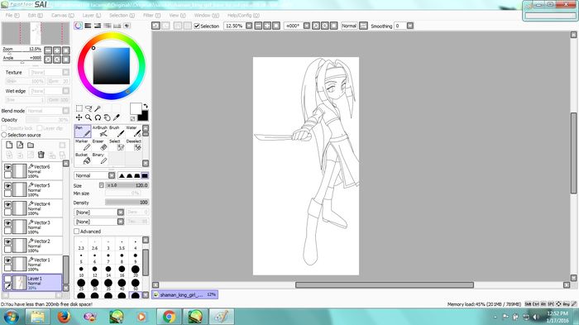
Task: Activate the move layer tool
Action: coord(79,117)
